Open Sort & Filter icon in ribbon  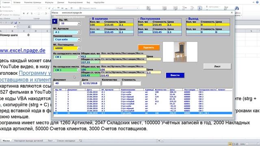point(226,8)
